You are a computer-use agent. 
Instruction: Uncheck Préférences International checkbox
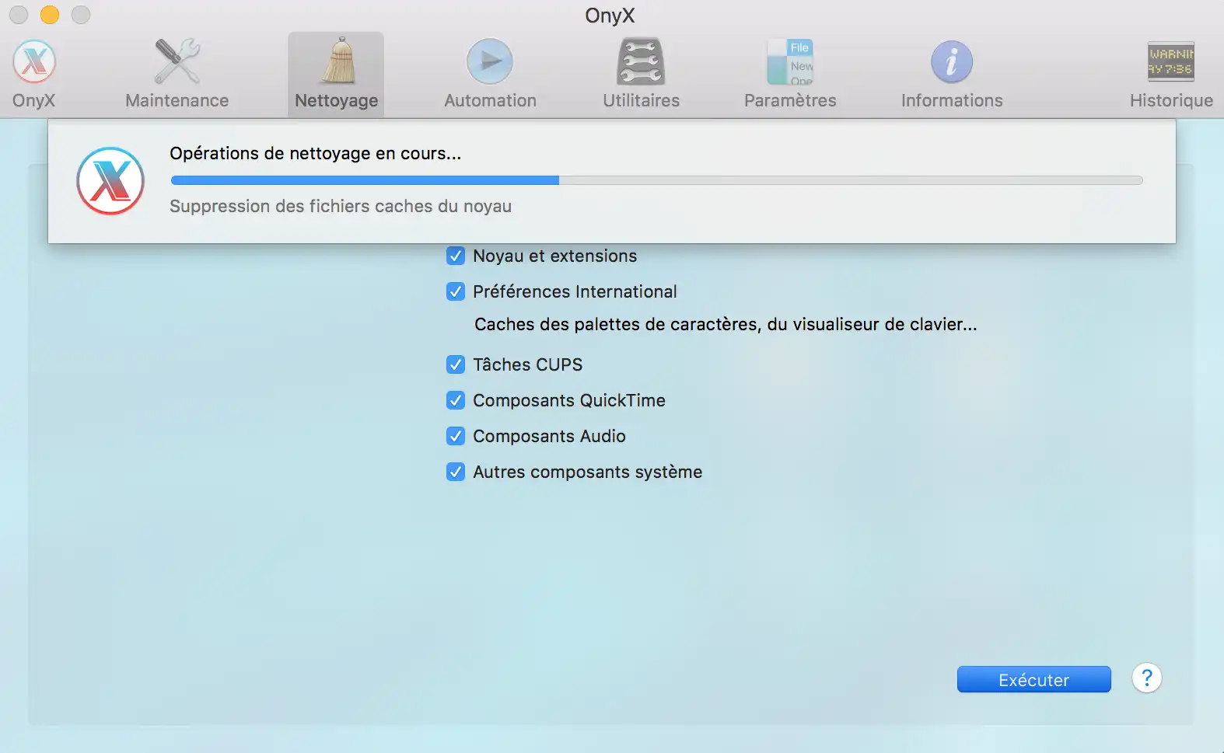(x=456, y=291)
